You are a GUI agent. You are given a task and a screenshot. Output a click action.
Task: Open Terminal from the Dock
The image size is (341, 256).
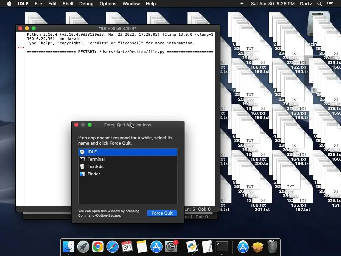coord(221,247)
